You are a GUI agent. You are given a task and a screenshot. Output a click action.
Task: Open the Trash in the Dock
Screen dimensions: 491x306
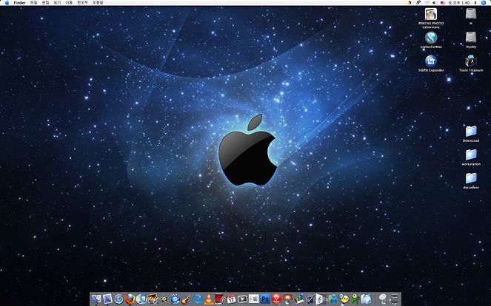(x=394, y=299)
